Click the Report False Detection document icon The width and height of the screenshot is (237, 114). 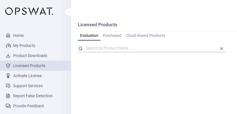[8, 96]
